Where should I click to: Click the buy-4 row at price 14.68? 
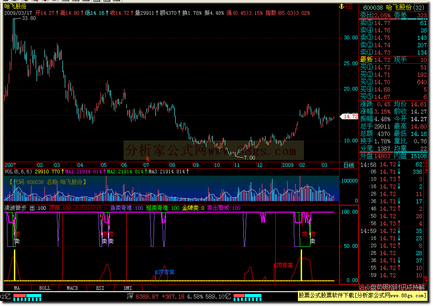[x=394, y=90]
